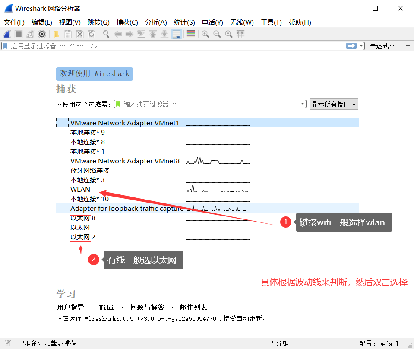Click display filter bookmark icon
This screenshot has height=349, width=414.
5,46
